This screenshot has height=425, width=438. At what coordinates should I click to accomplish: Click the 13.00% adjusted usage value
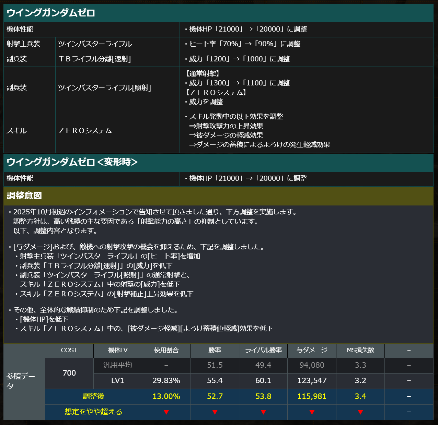[166, 396]
